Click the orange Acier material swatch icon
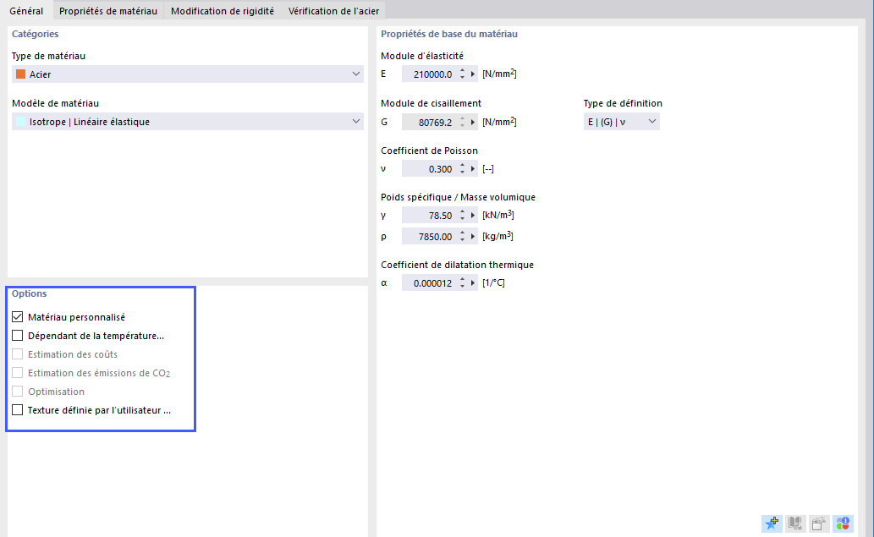 click(23, 74)
